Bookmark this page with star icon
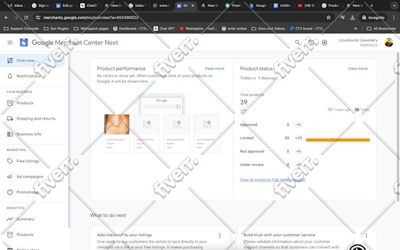Screen dimensions: 400x250 328,17
